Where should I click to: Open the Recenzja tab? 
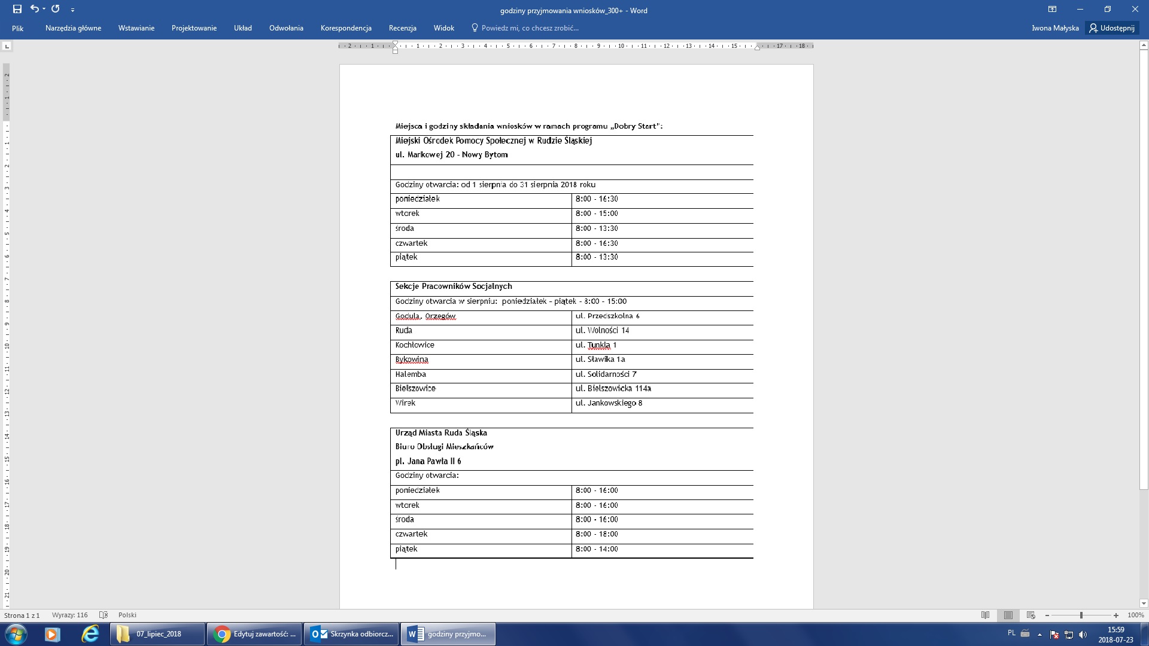(402, 28)
